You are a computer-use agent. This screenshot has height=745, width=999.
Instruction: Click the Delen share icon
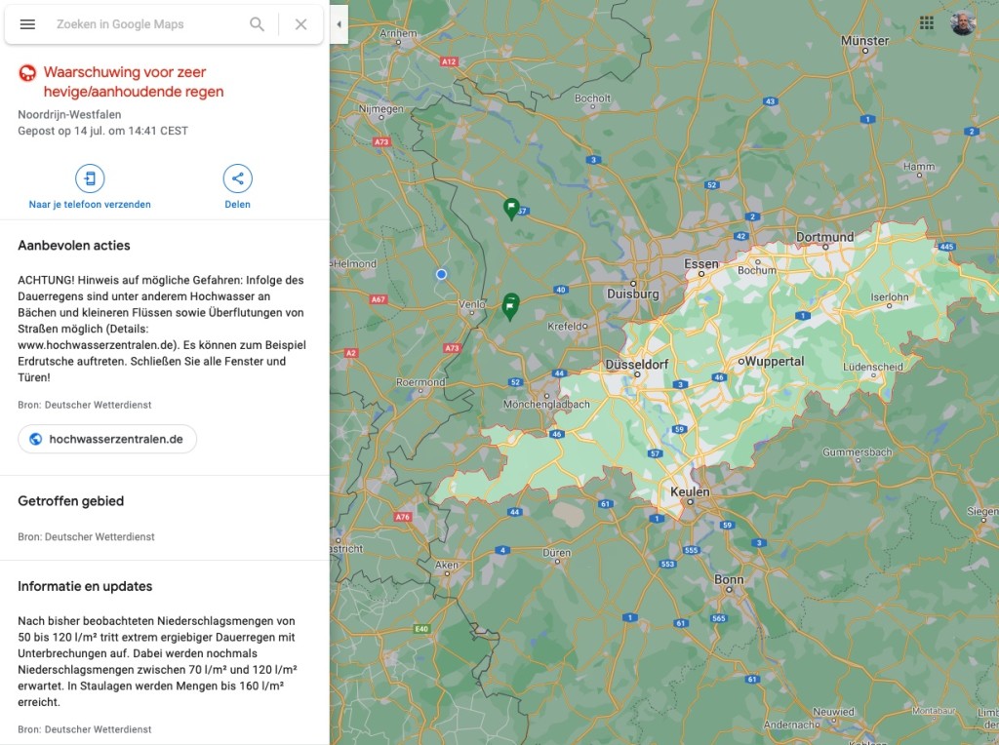(238, 178)
